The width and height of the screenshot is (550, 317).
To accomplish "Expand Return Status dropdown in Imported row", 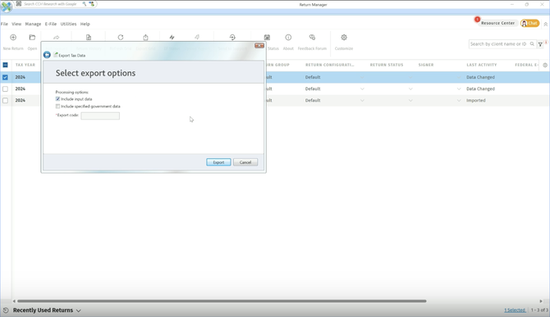I will [410, 101].
